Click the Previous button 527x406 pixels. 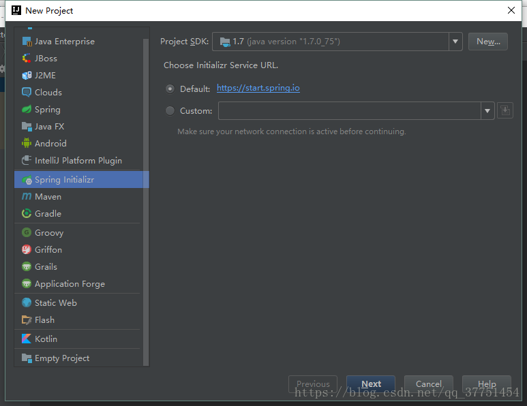tap(313, 384)
